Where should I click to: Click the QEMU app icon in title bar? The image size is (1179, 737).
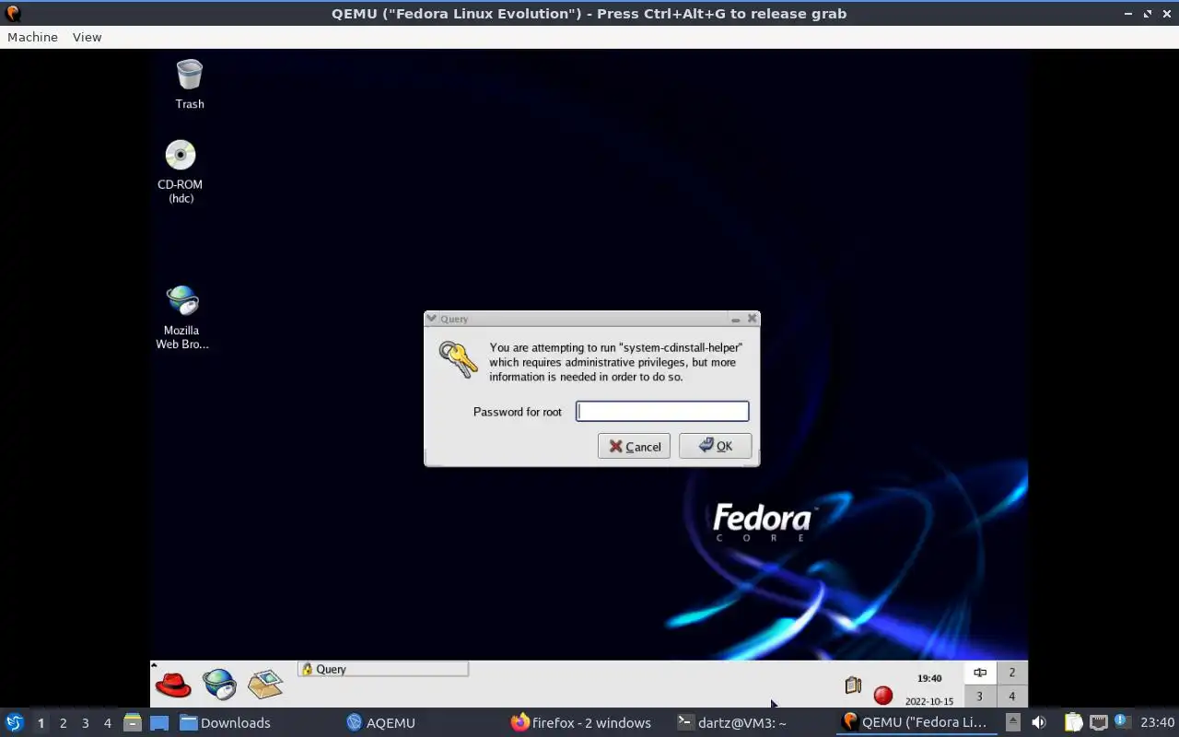[13, 14]
